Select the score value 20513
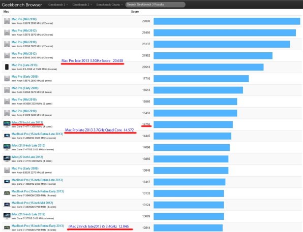 click(146, 67)
